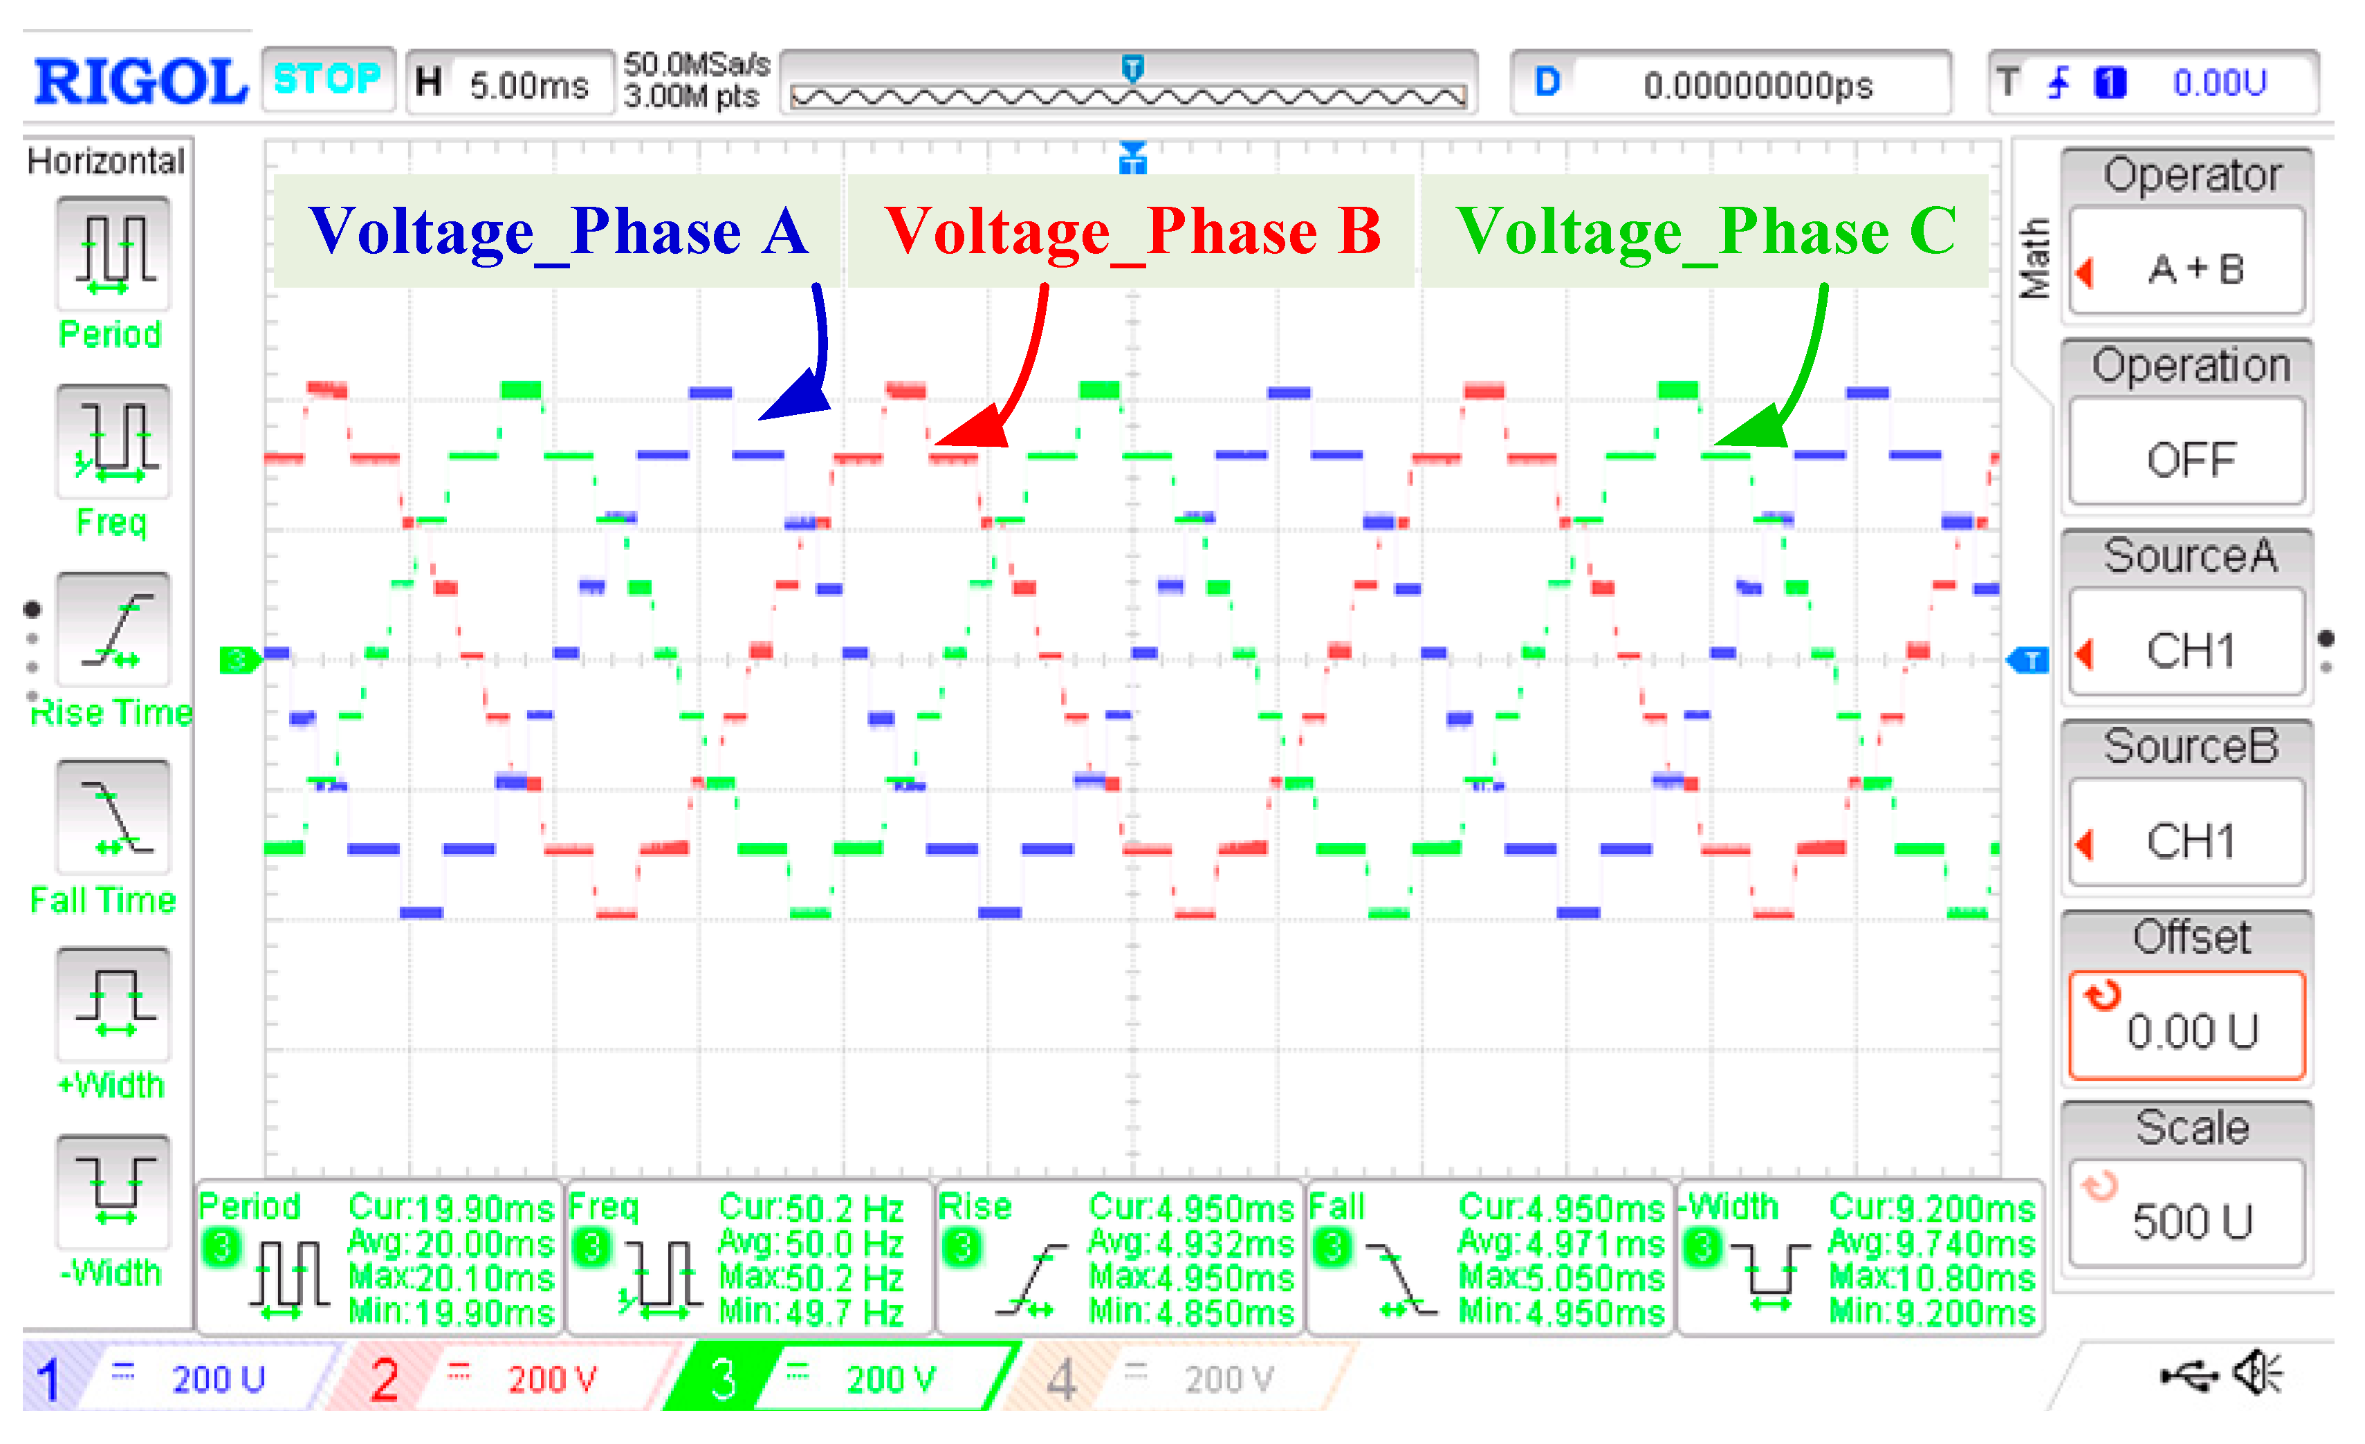Viewport: 2365px width, 1444px height.
Task: Select the Period measurement icon
Action: coord(112,253)
